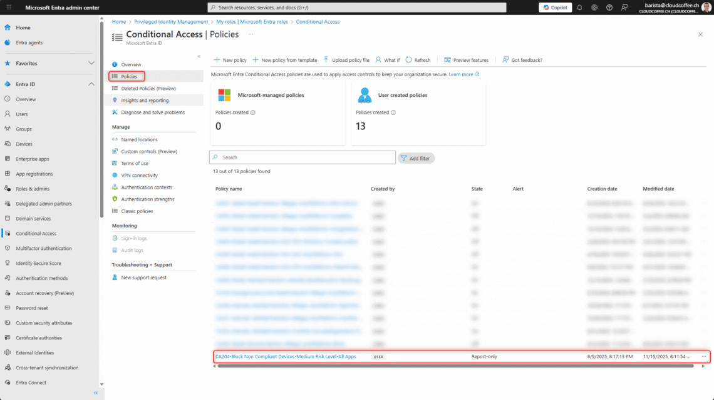This screenshot has width=714, height=400.
Task: Open the help icon in top bar
Action: 609,7
